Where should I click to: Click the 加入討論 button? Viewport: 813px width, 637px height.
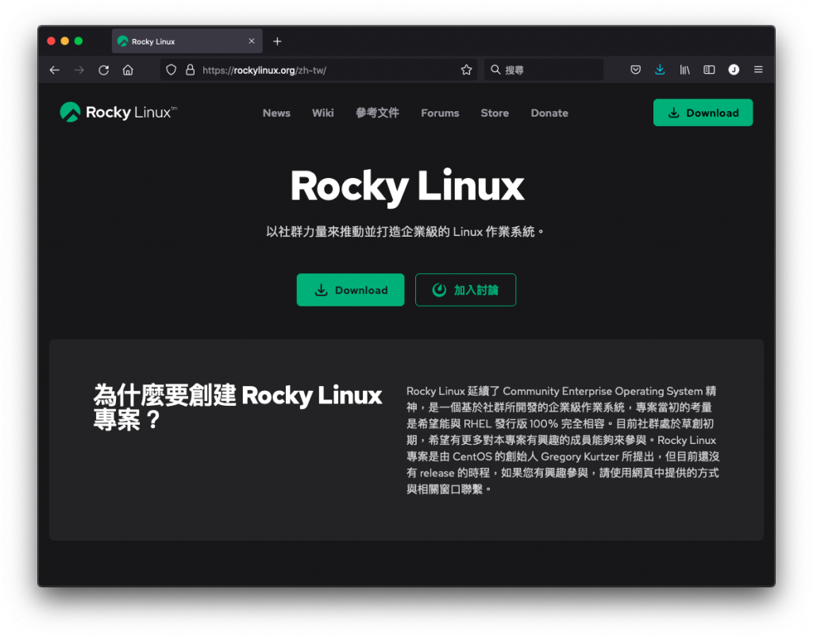pyautogui.click(x=465, y=290)
